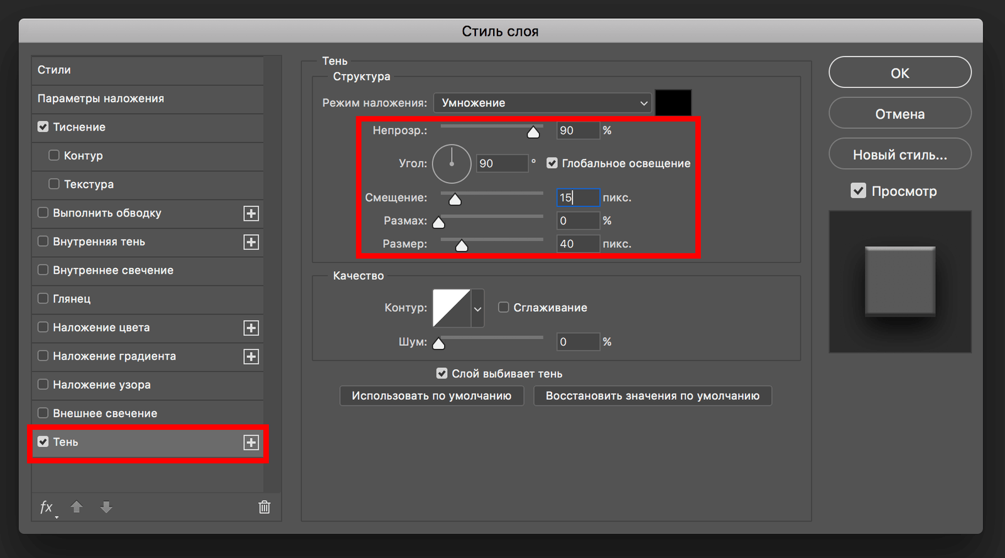Open the Режим наложения dropdown
This screenshot has width=1005, height=558.
(x=543, y=103)
